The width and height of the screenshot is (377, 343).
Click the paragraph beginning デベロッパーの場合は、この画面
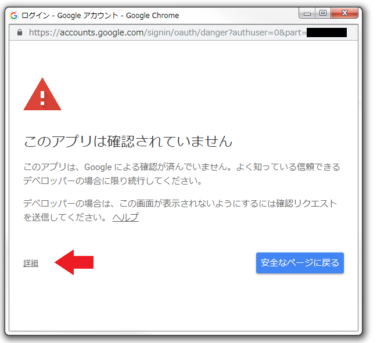(180, 211)
